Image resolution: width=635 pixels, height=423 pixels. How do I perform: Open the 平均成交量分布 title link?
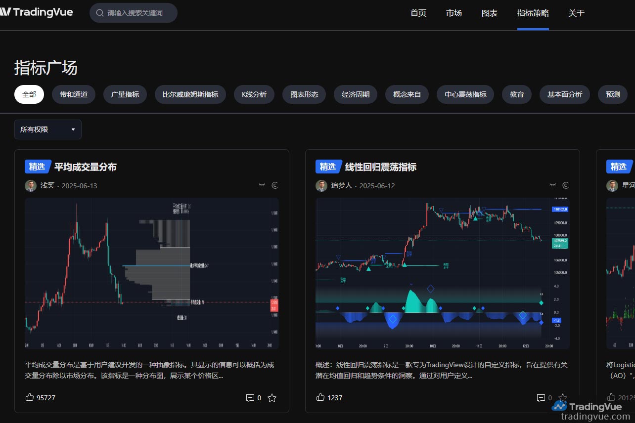[x=86, y=167]
